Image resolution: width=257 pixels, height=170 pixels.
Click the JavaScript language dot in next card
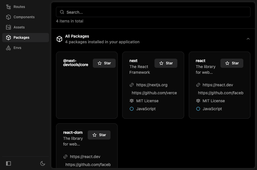pos(132,109)
